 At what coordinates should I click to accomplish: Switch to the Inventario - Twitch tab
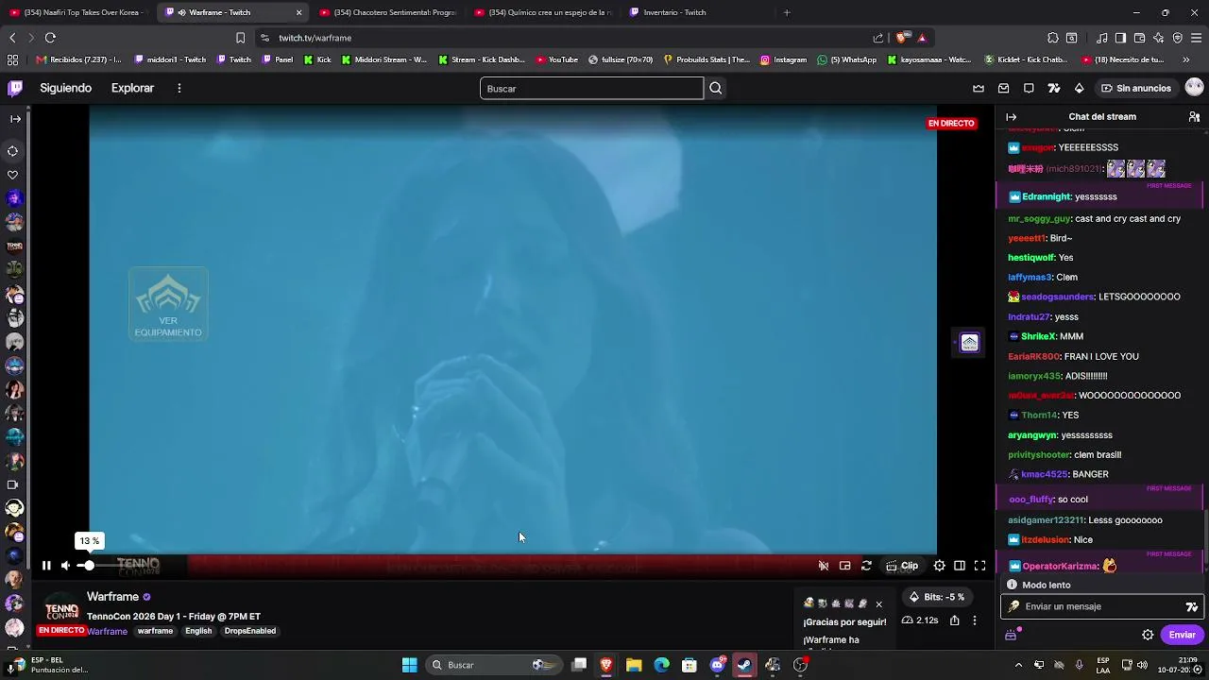click(697, 12)
